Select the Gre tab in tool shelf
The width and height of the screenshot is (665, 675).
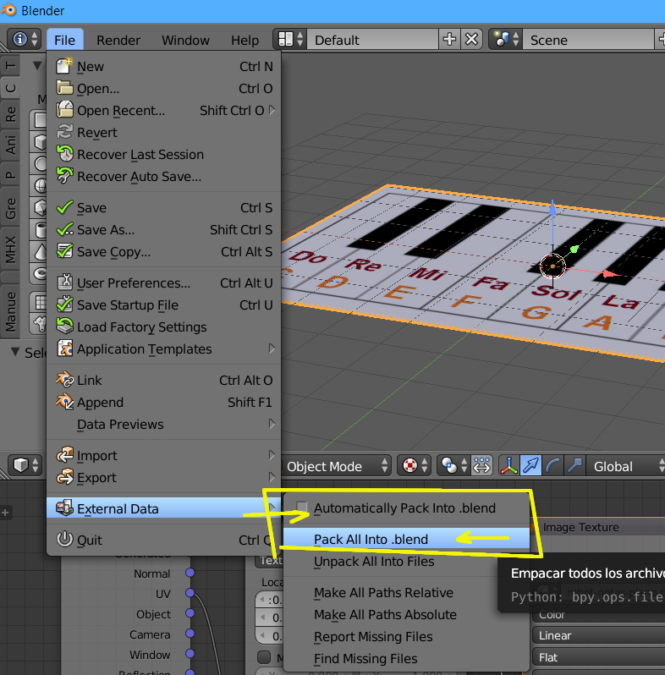[10, 208]
